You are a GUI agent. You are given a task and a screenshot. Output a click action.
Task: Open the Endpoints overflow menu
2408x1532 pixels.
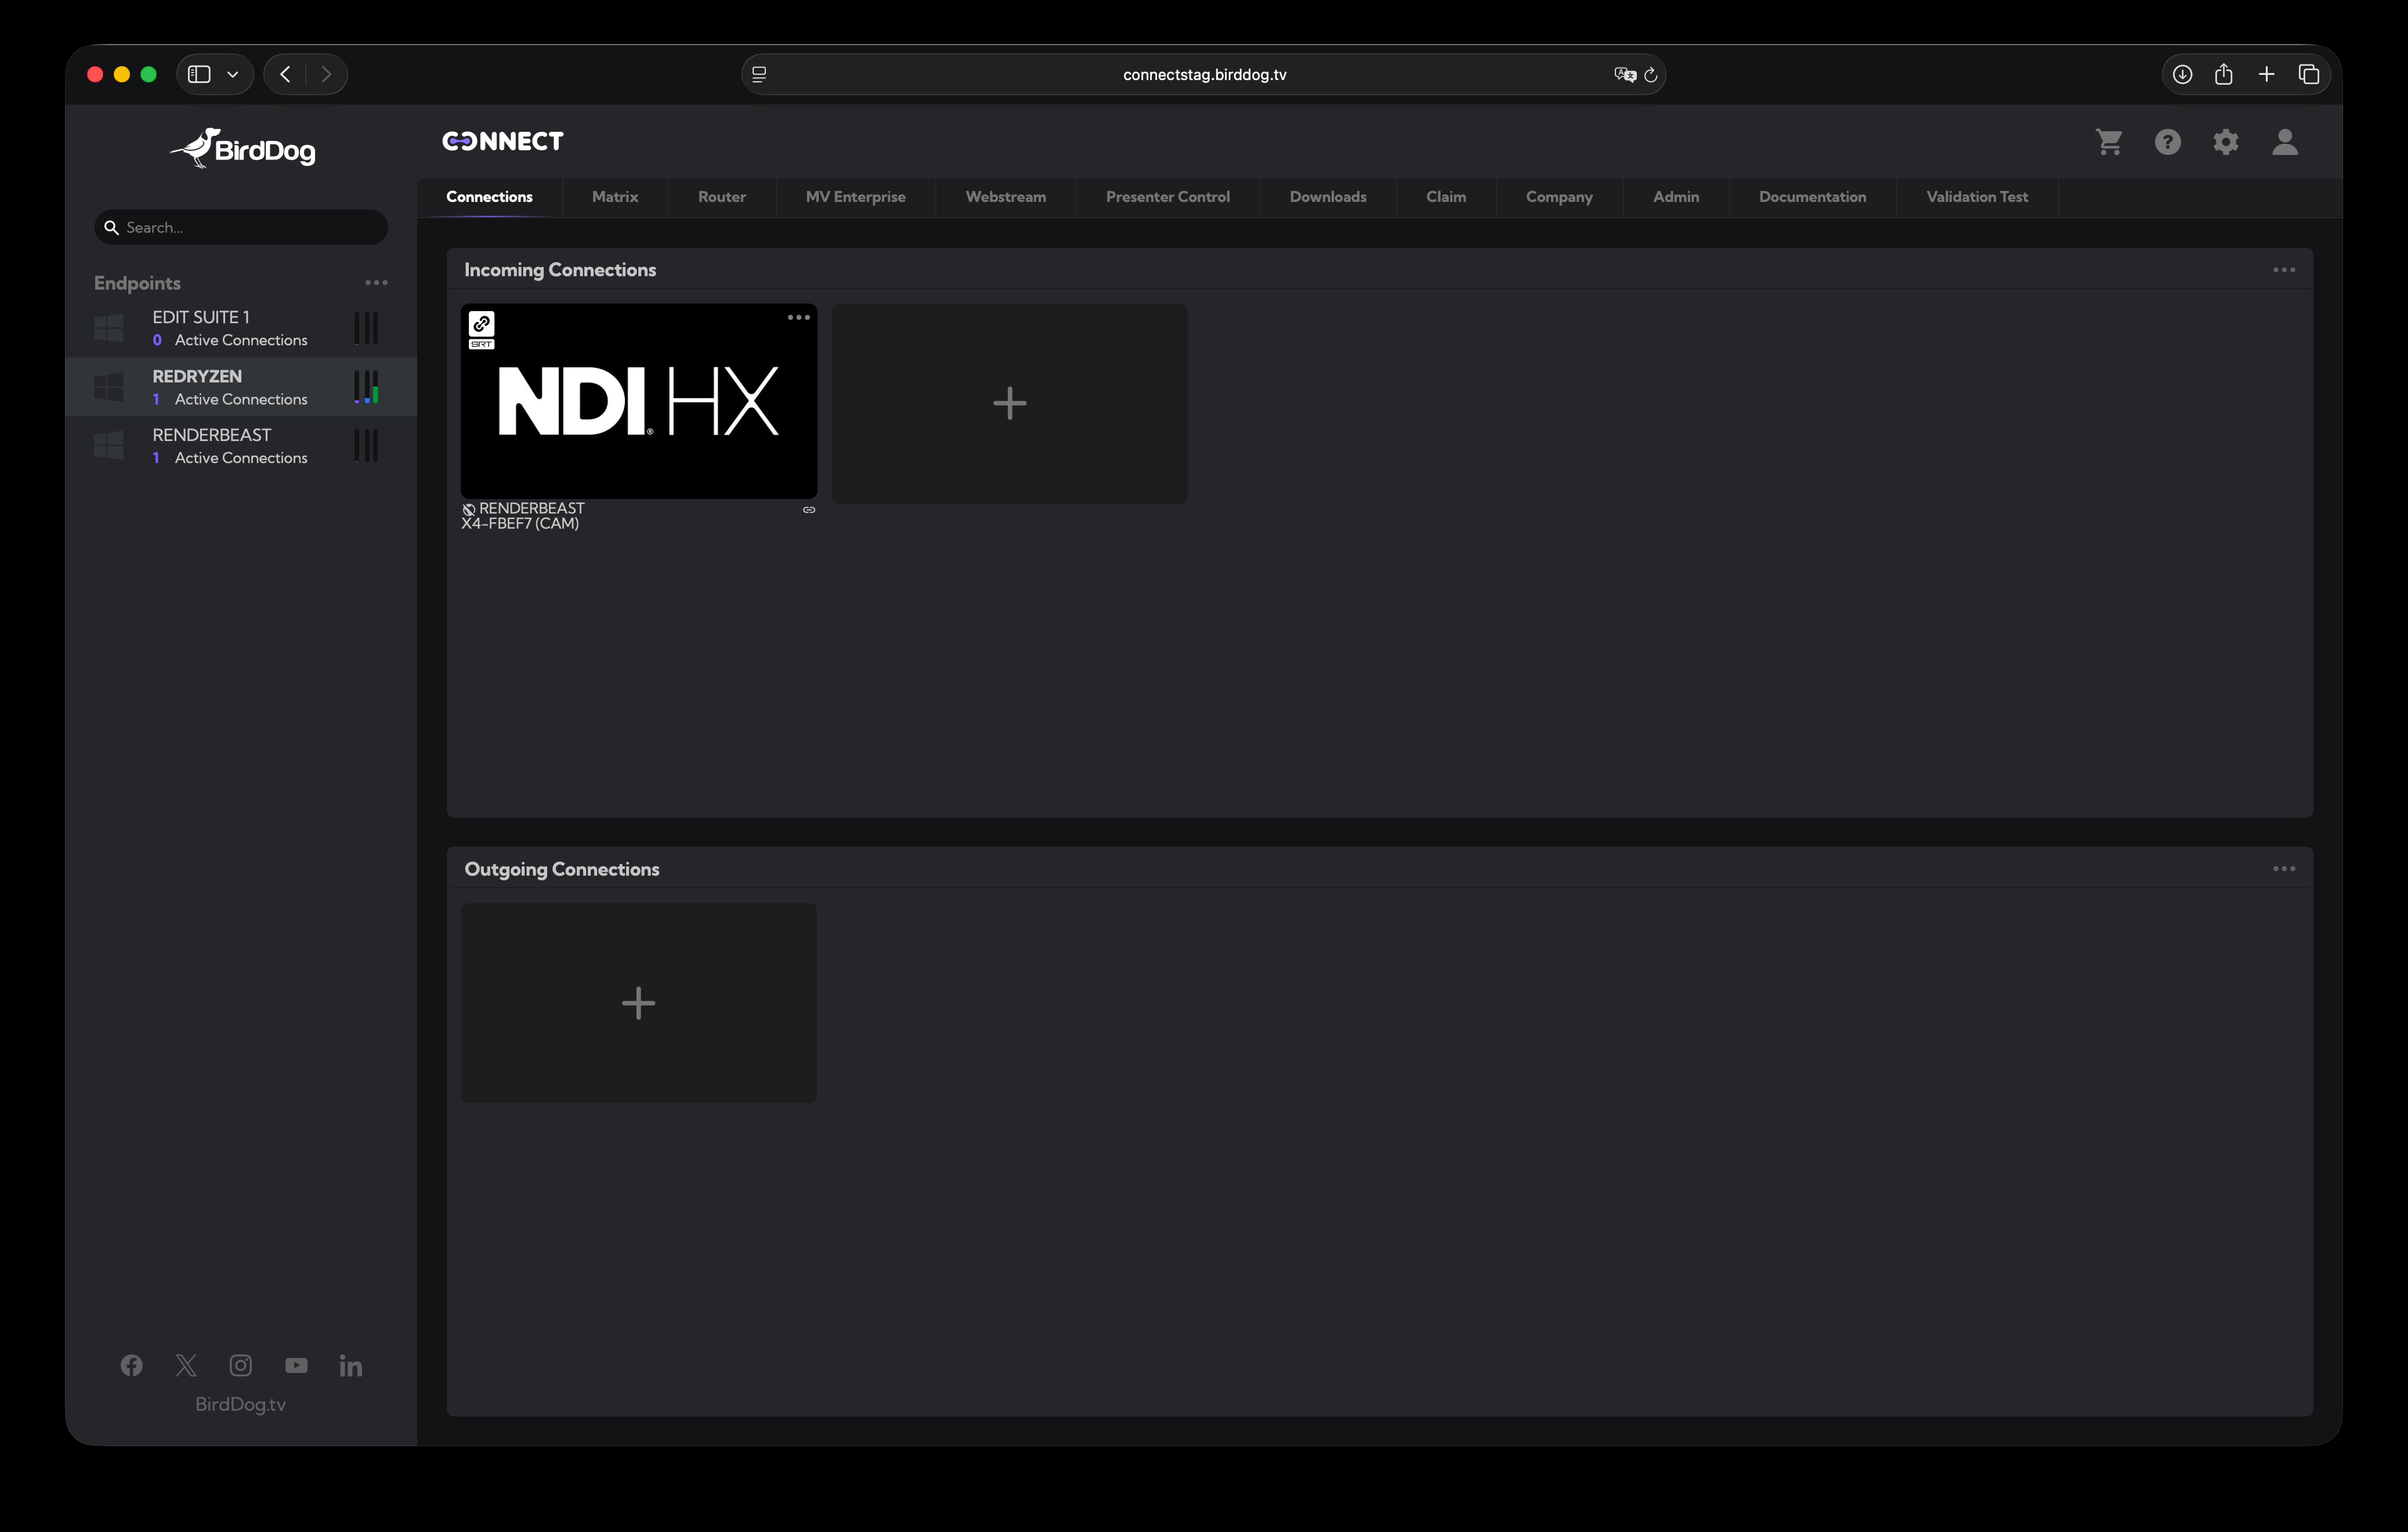(376, 283)
